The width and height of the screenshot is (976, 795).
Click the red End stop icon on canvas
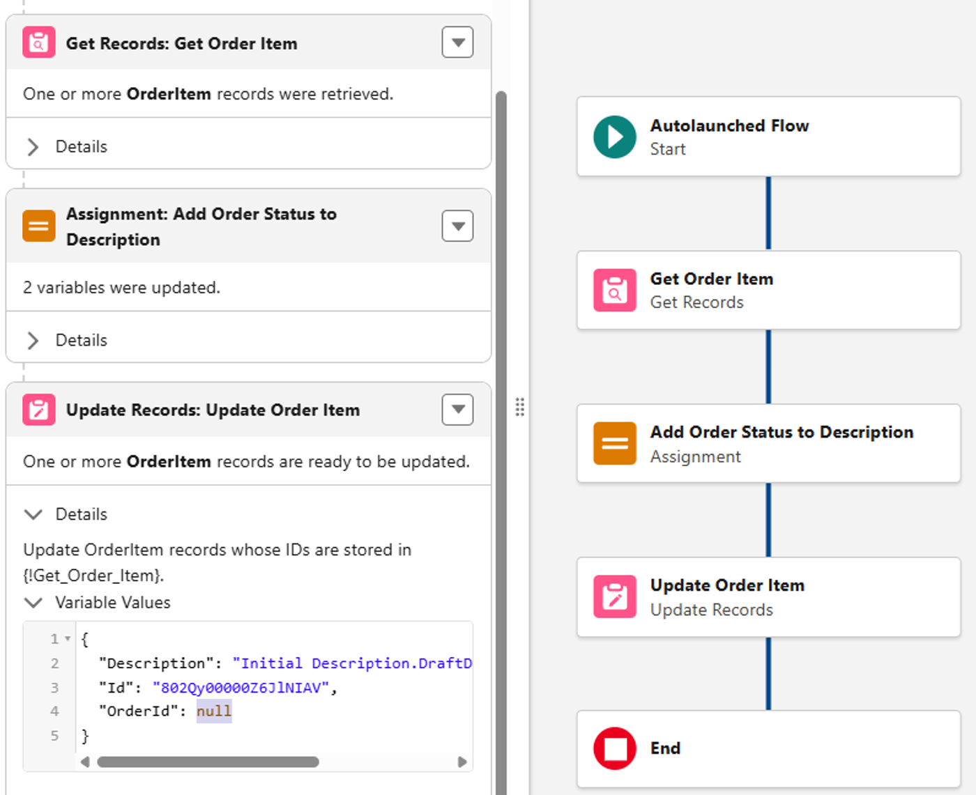[615, 748]
